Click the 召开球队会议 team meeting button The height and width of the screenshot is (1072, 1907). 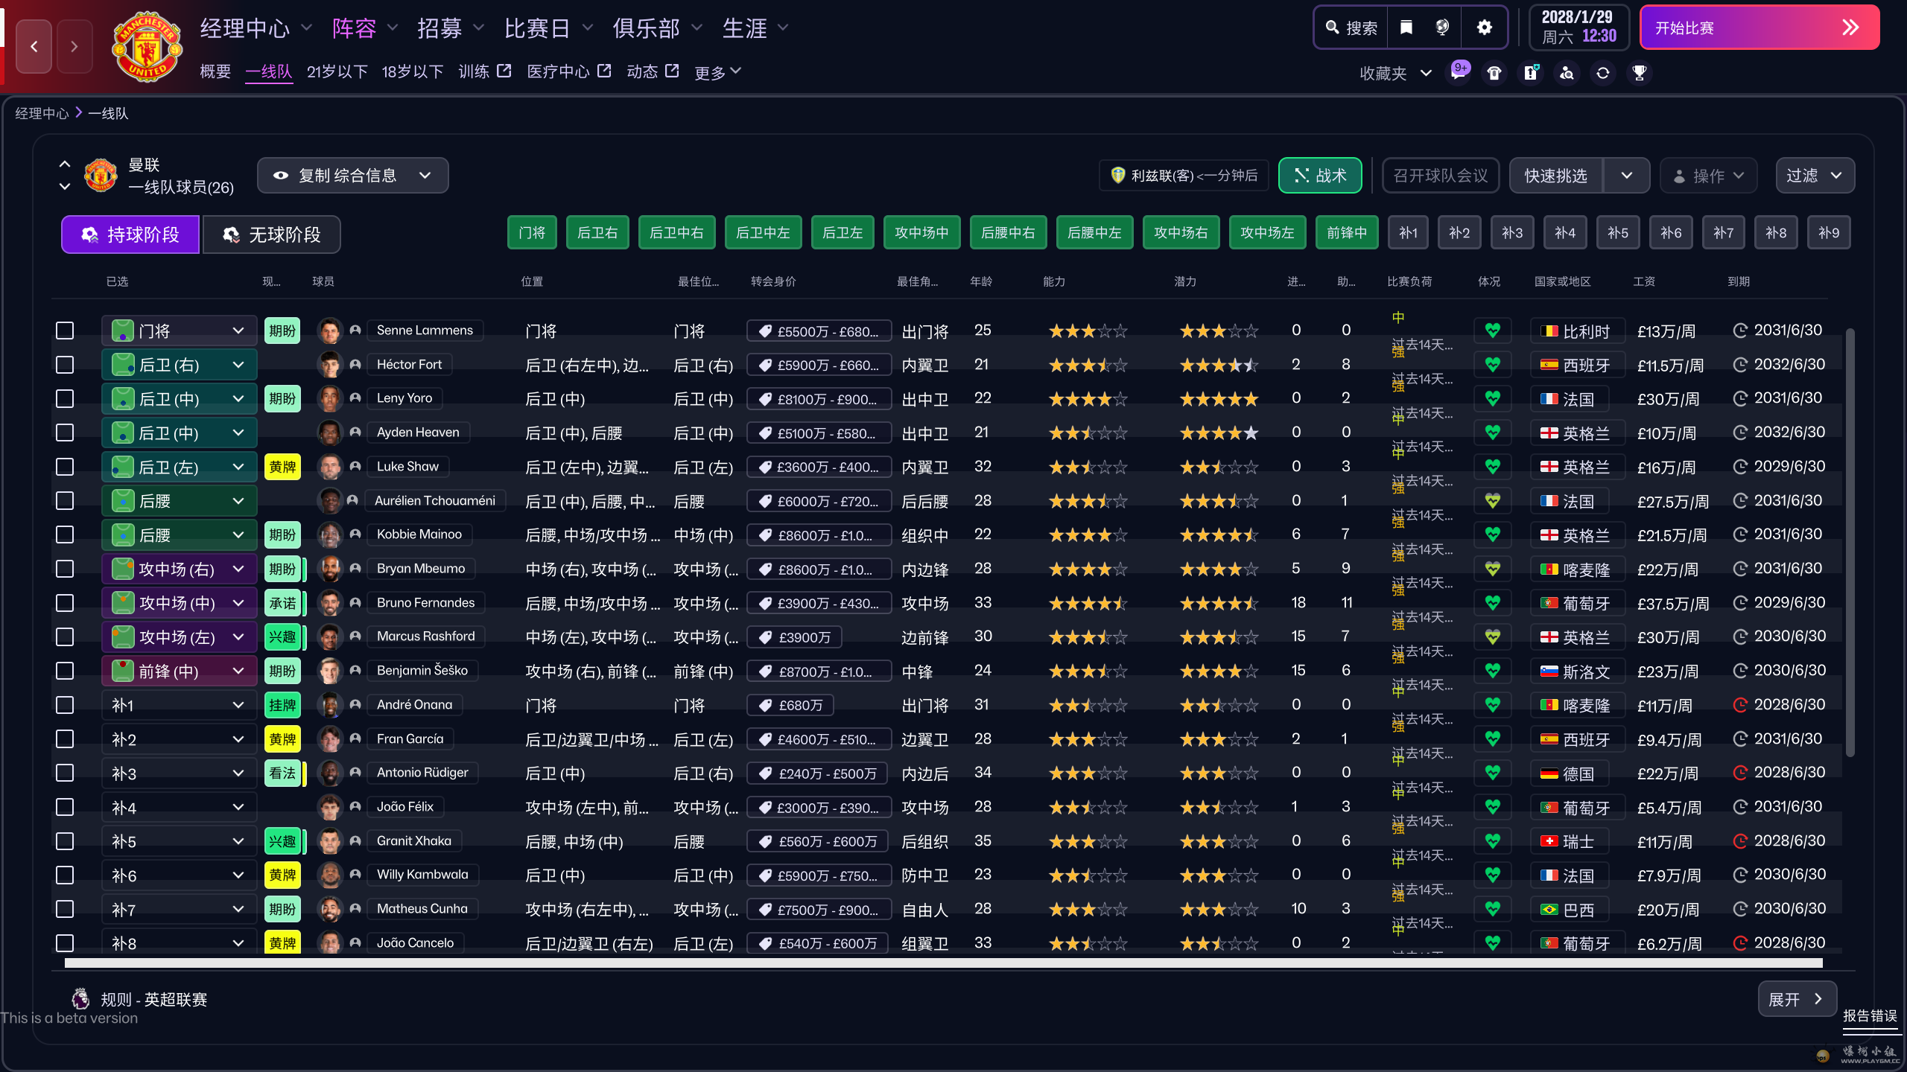pos(1440,175)
